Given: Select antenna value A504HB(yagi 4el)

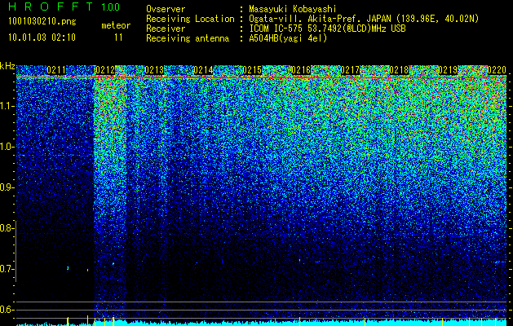Looking at the screenshot, I should tap(288, 38).
